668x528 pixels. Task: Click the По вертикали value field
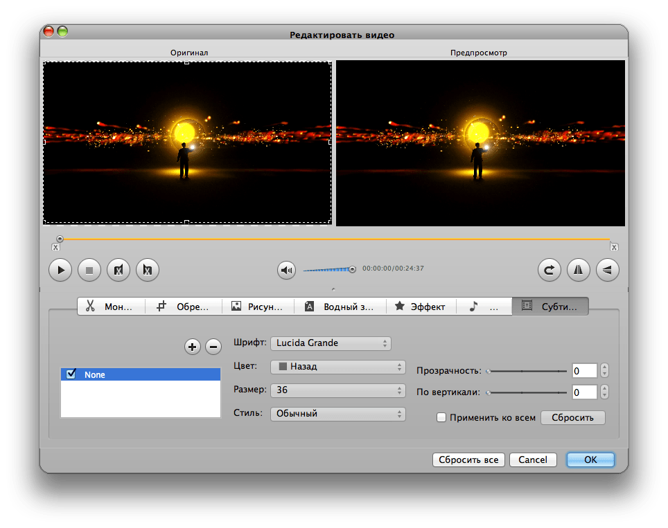(x=584, y=392)
